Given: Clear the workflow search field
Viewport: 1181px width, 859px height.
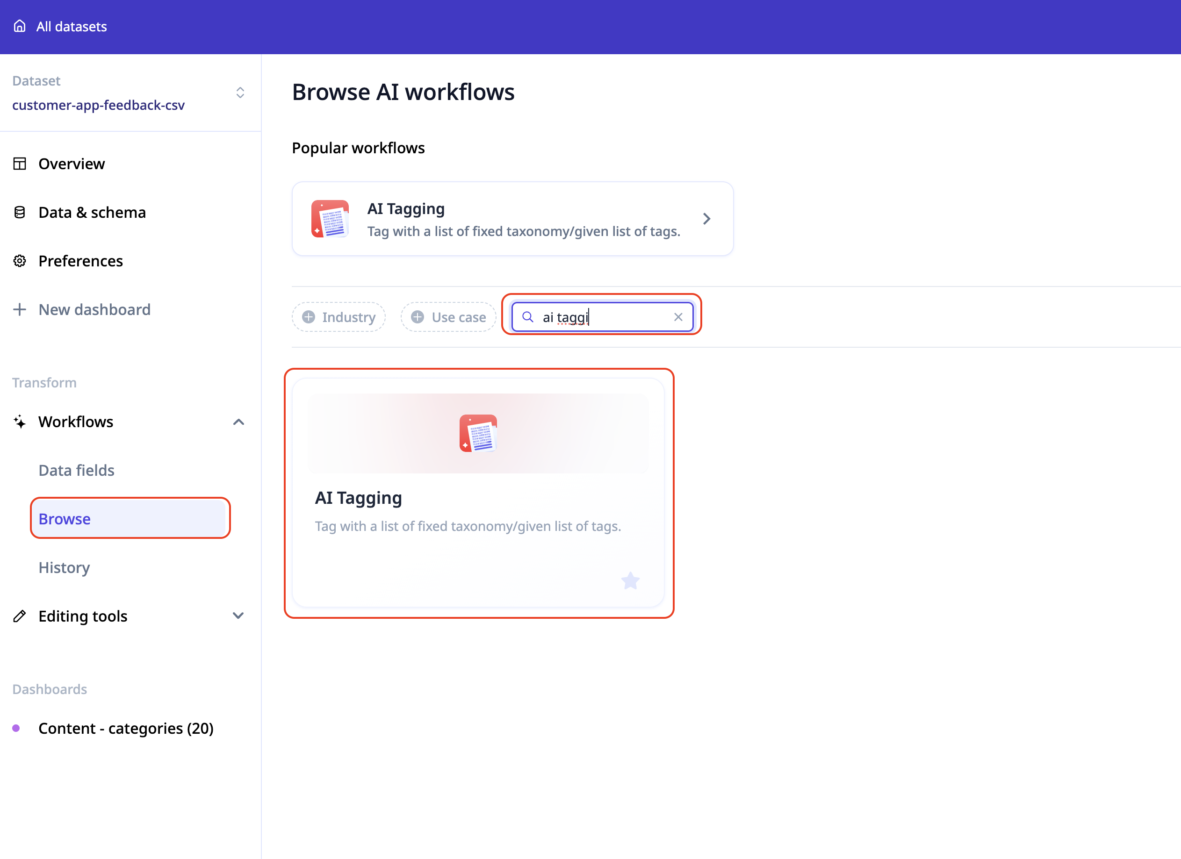Looking at the screenshot, I should 678,317.
